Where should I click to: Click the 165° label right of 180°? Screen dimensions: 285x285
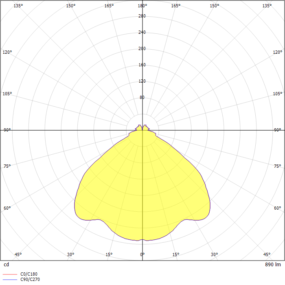(x=176, y=6)
